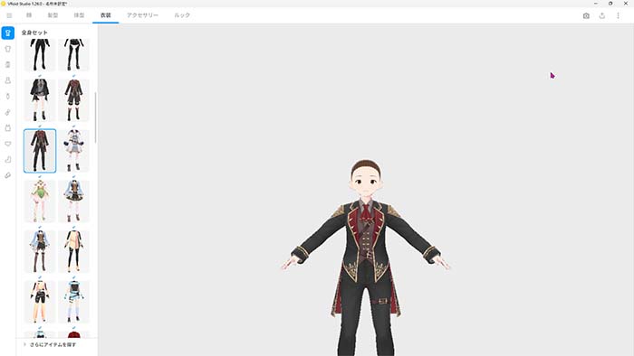Select the arm accessory category icon
This screenshot has height=356, width=634.
pos(7,112)
